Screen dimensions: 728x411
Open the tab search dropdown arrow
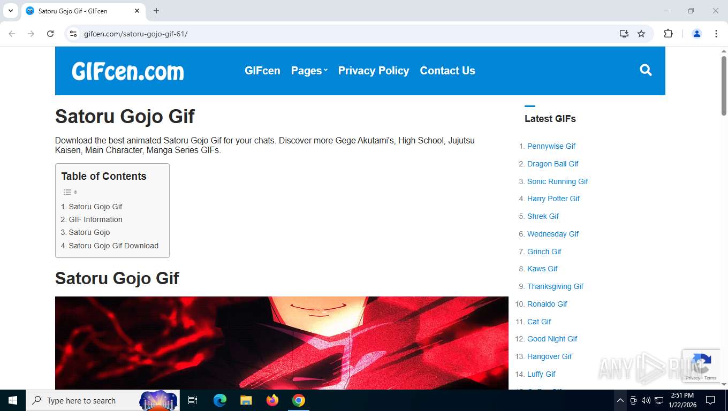point(10,11)
